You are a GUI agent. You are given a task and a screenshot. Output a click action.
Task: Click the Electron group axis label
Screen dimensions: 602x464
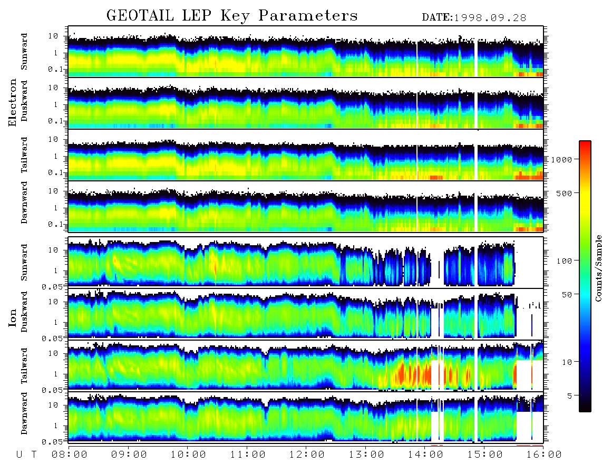click(x=13, y=103)
